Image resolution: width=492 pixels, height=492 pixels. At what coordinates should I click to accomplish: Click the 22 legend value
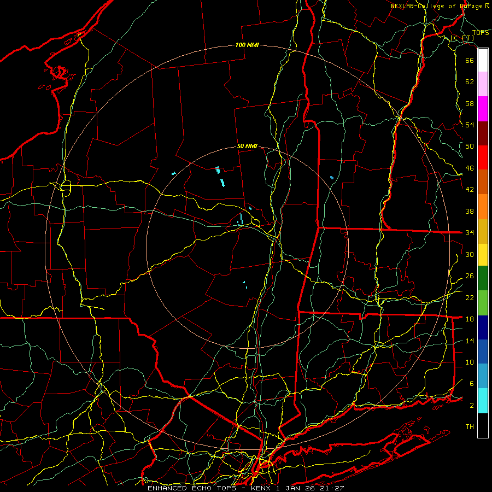pyautogui.click(x=470, y=297)
